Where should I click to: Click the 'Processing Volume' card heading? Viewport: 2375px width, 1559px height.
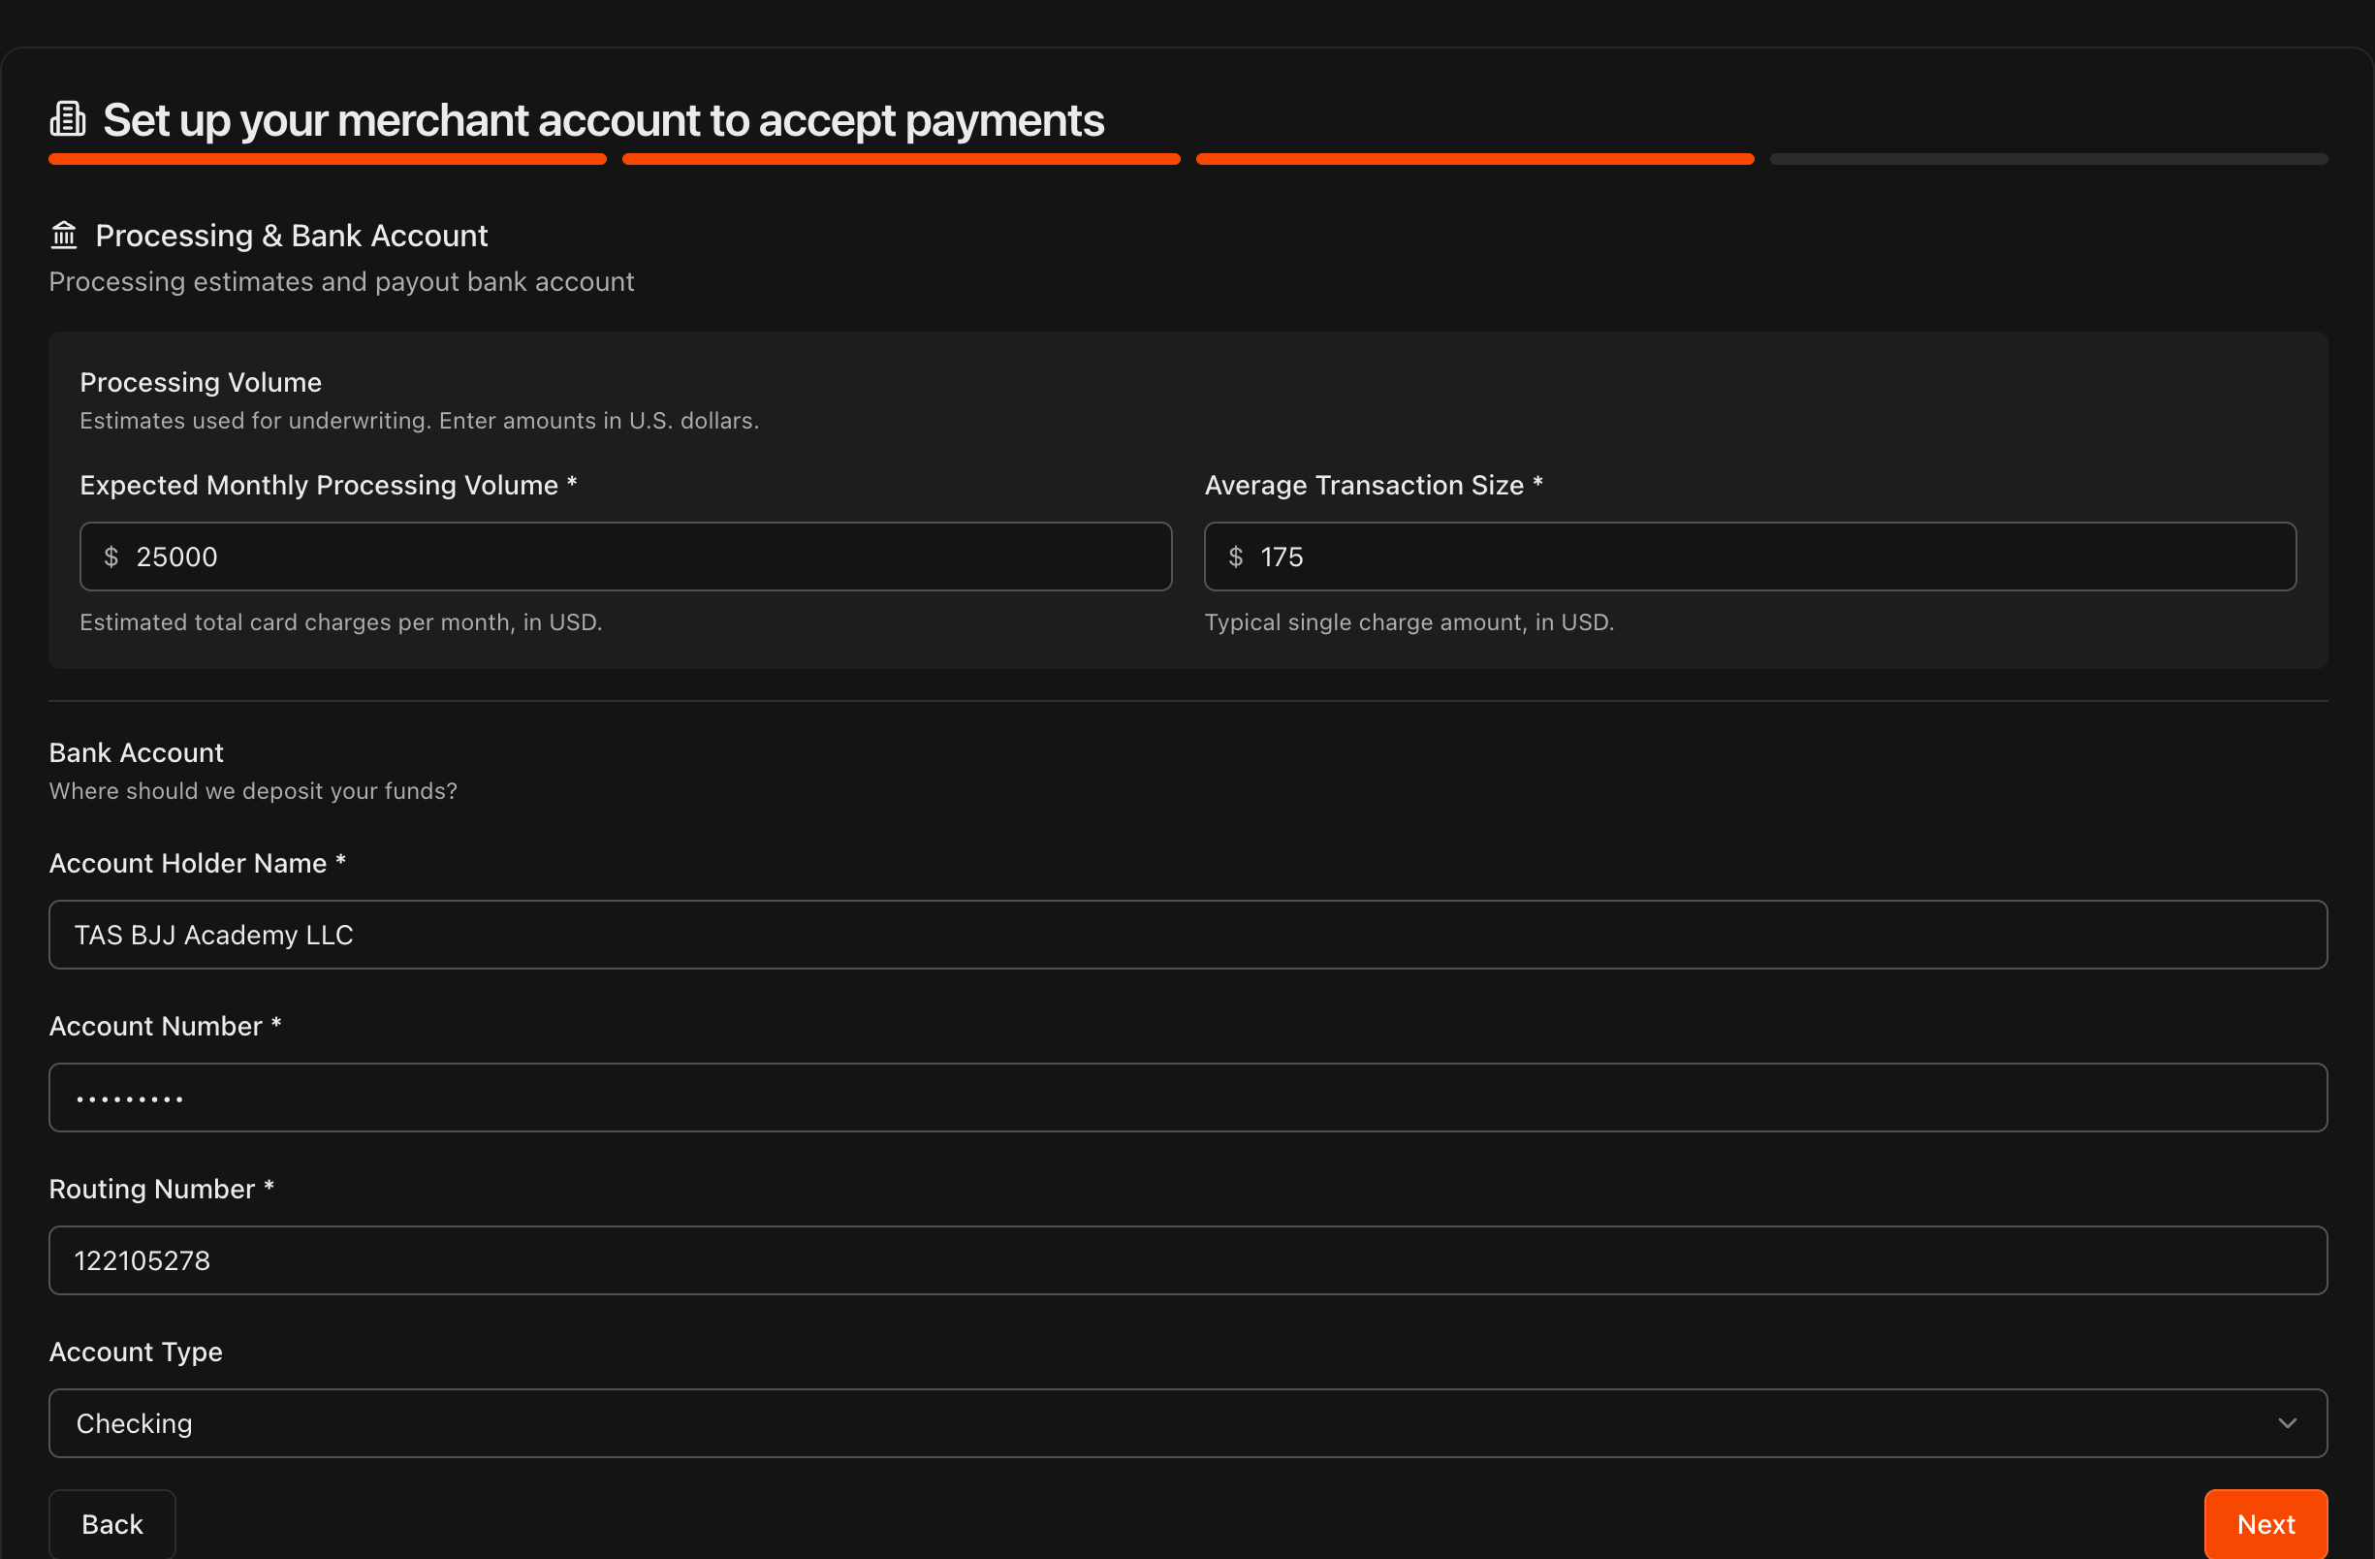click(201, 382)
